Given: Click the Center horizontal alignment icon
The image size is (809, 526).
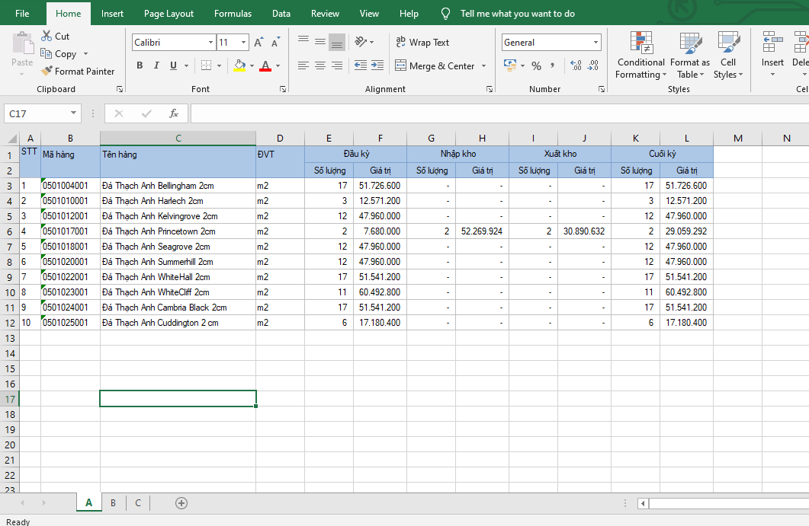Looking at the screenshot, I should click(320, 66).
